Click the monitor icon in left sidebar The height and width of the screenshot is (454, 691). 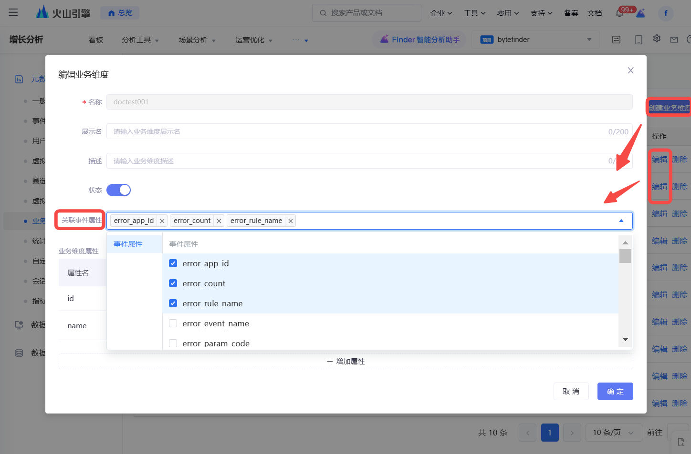(x=19, y=325)
